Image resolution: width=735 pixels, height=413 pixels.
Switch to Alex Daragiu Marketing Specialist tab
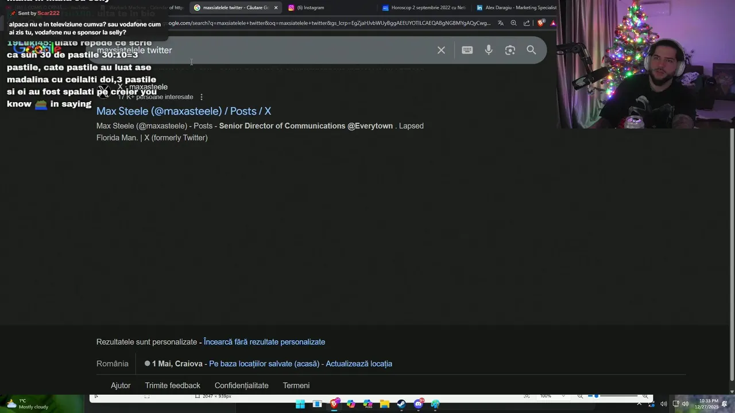click(x=517, y=7)
